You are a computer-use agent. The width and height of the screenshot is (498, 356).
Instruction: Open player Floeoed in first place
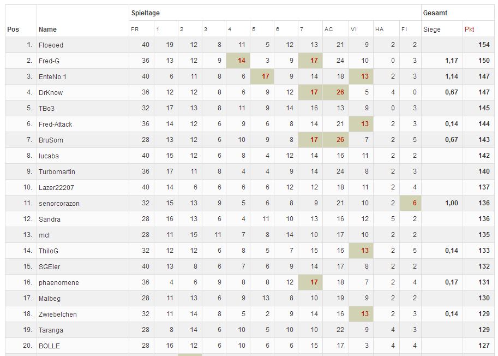click(51, 45)
